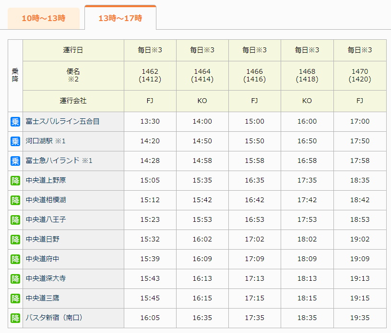This screenshot has height=333, width=391.
Task: Click the 乗降 column header
Action: (x=15, y=76)
